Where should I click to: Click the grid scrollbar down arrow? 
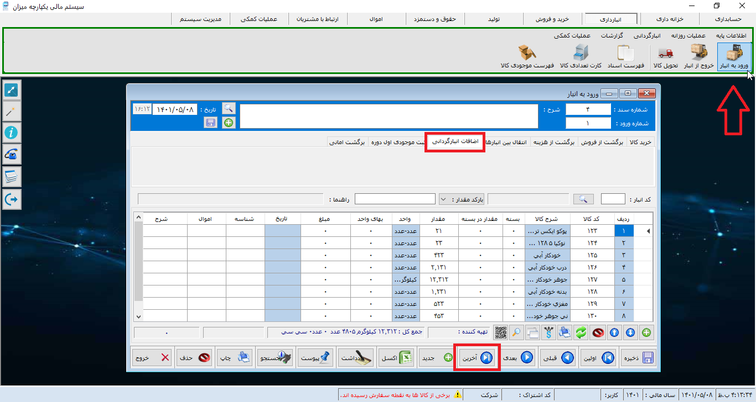click(x=138, y=316)
